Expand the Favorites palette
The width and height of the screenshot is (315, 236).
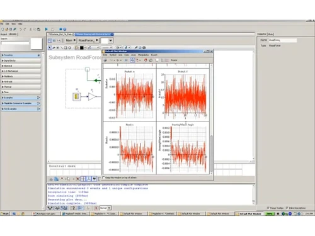pyautogui.click(x=21, y=55)
